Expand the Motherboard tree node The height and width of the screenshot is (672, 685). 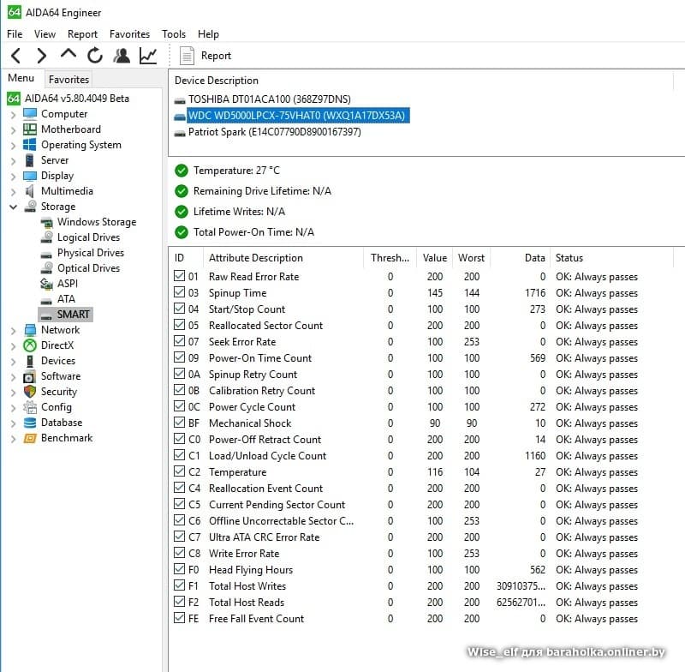13,129
